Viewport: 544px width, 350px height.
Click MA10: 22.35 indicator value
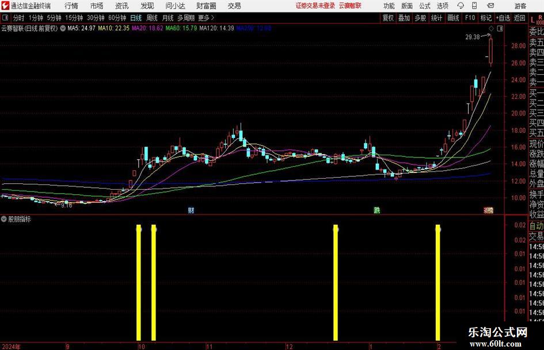114,28
